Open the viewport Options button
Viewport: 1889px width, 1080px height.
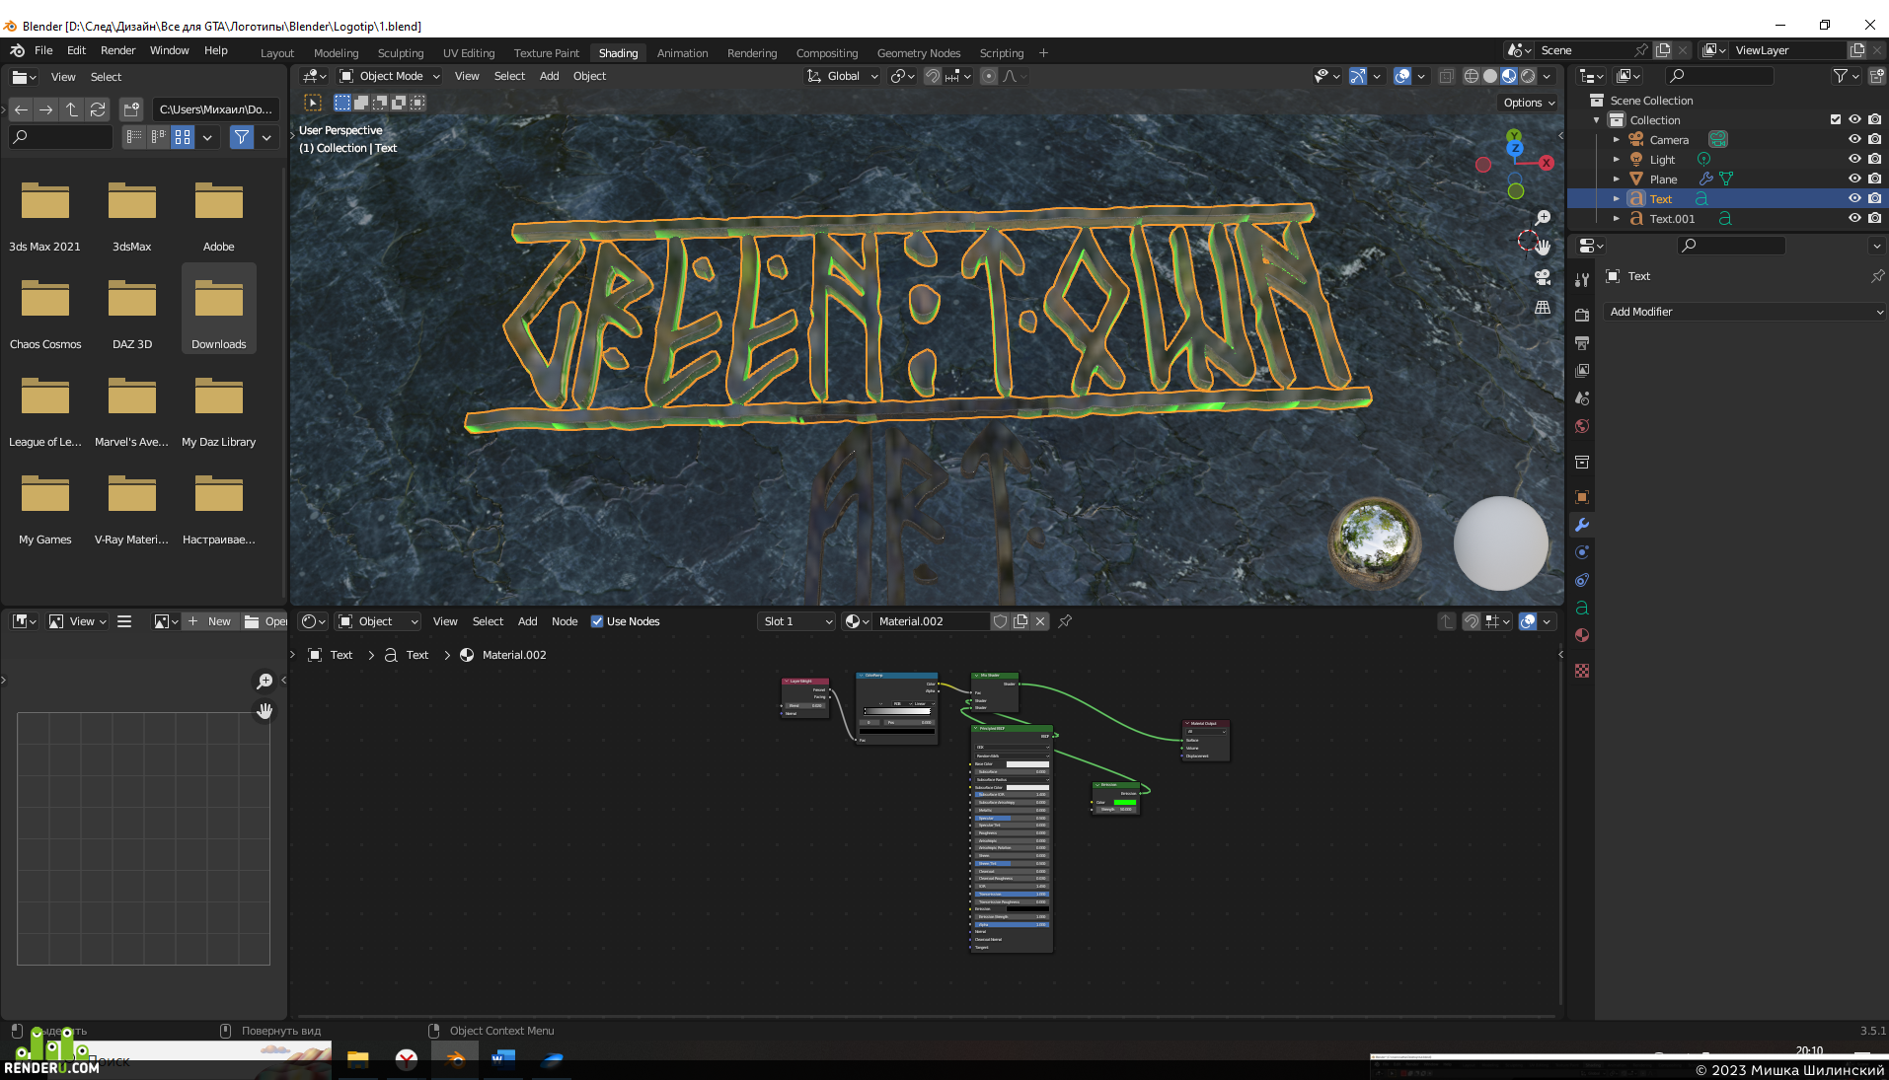(1529, 103)
